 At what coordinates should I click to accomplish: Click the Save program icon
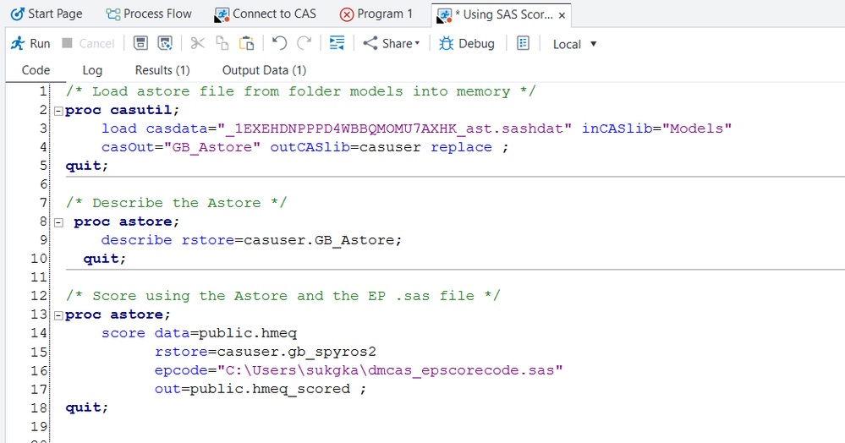141,43
